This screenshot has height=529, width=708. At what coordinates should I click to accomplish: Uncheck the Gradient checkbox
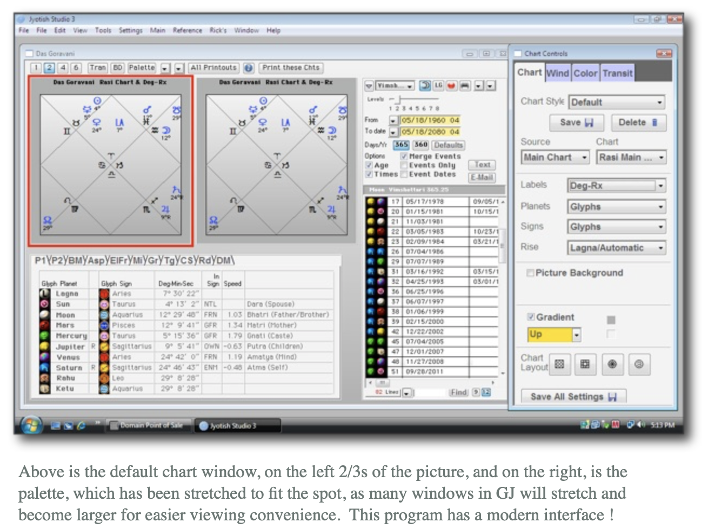click(x=531, y=317)
